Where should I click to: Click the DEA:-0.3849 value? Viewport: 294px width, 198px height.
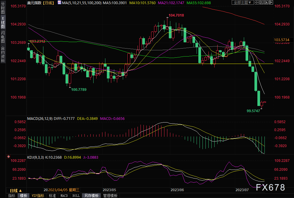tap(87, 119)
